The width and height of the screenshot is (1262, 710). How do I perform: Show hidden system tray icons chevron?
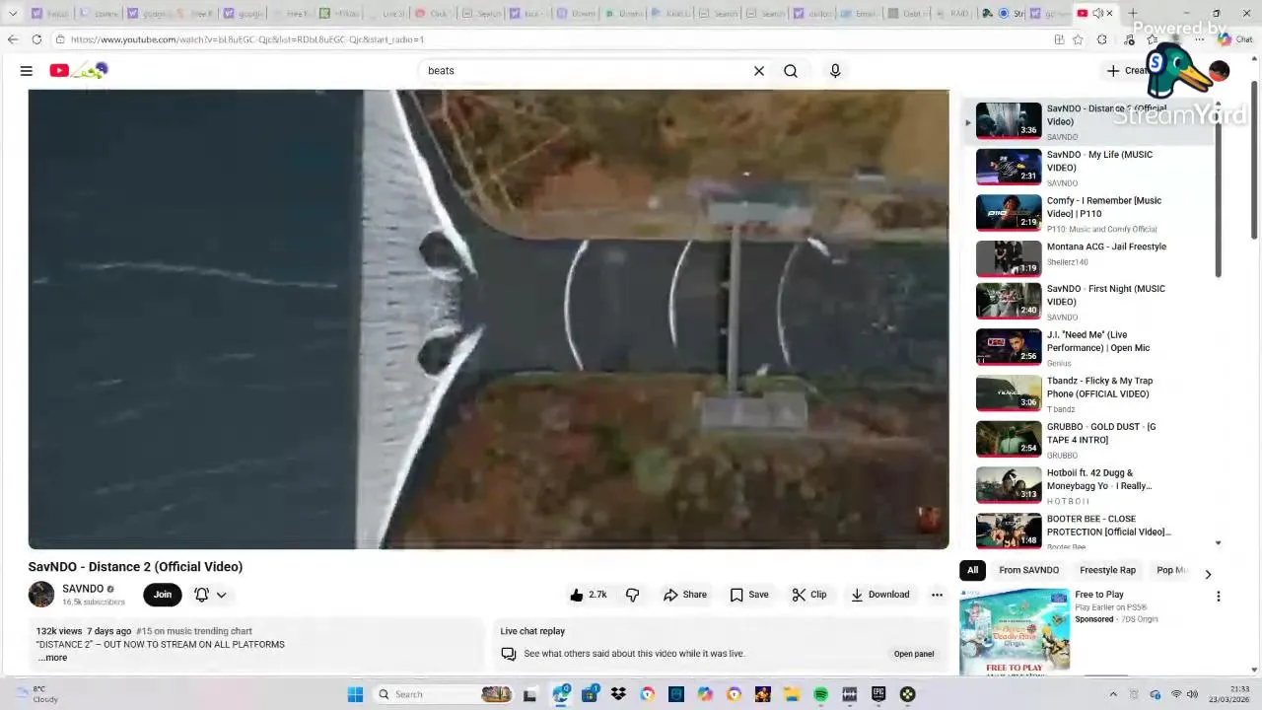pos(1113,694)
